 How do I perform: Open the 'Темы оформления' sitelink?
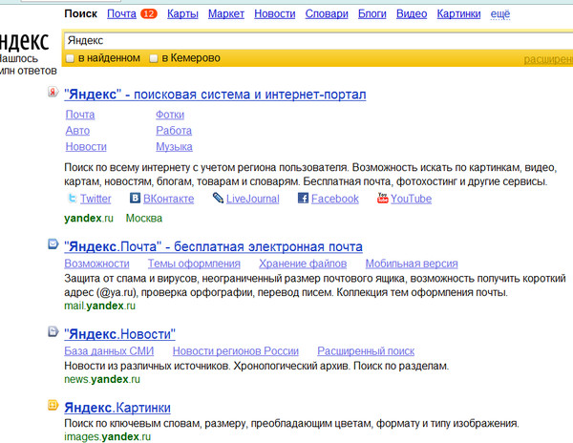194,264
